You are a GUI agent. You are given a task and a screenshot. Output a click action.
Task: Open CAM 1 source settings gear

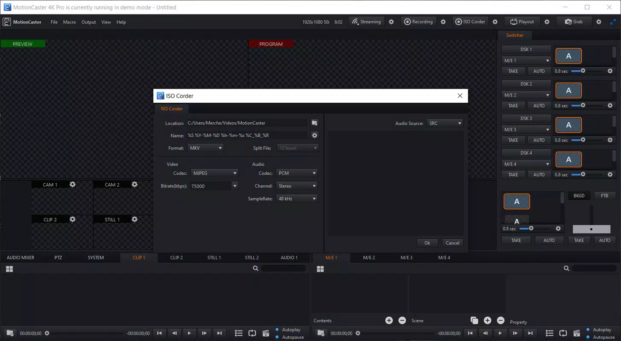[73, 185]
